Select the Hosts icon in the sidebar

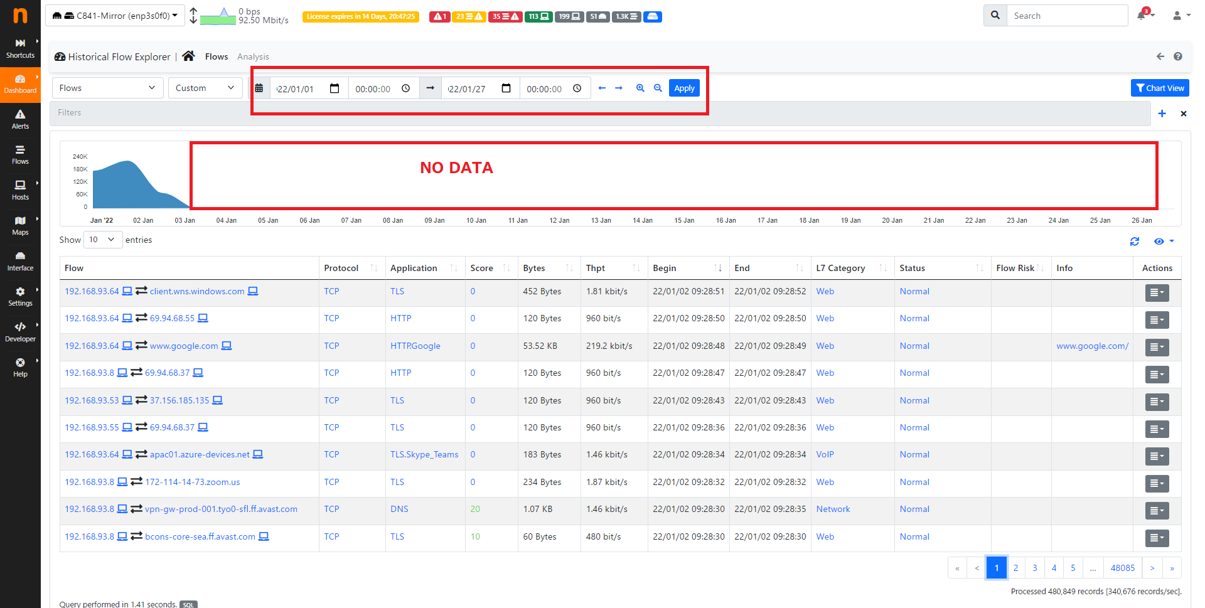tap(20, 190)
